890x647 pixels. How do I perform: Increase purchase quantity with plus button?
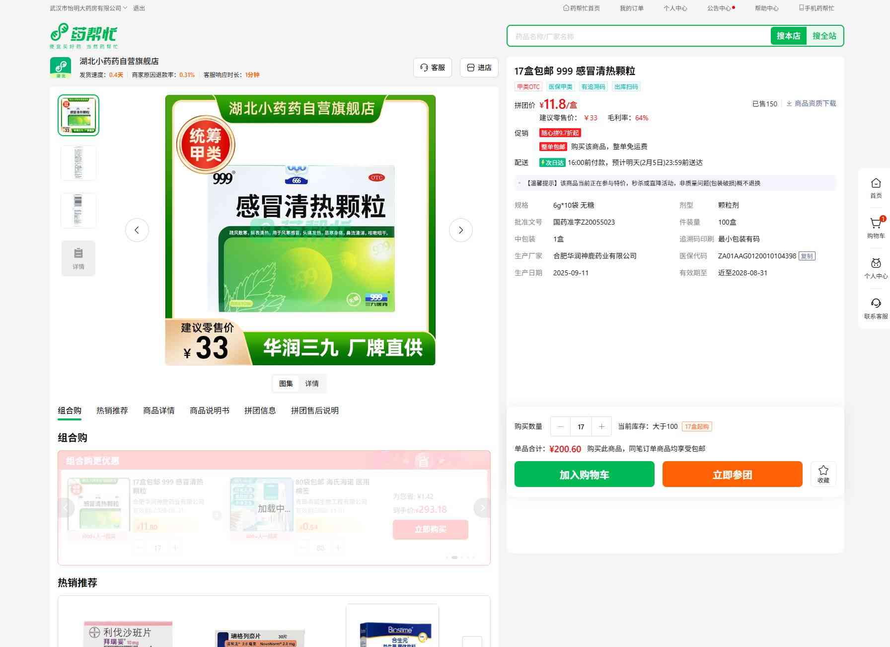click(x=601, y=426)
